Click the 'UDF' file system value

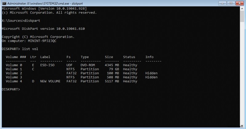pos(69,65)
